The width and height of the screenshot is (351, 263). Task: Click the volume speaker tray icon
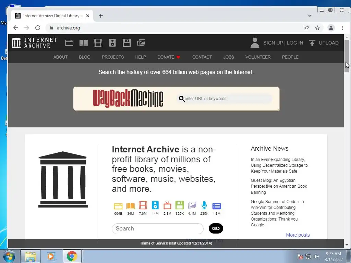tap(316, 256)
